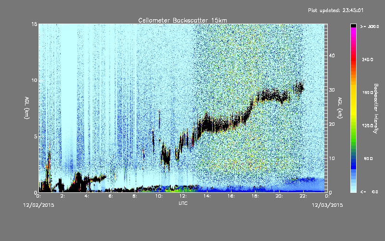This screenshot has width=385, height=241.
Task: Click the "<= 0.0" colorbar label
Action: tap(369, 192)
